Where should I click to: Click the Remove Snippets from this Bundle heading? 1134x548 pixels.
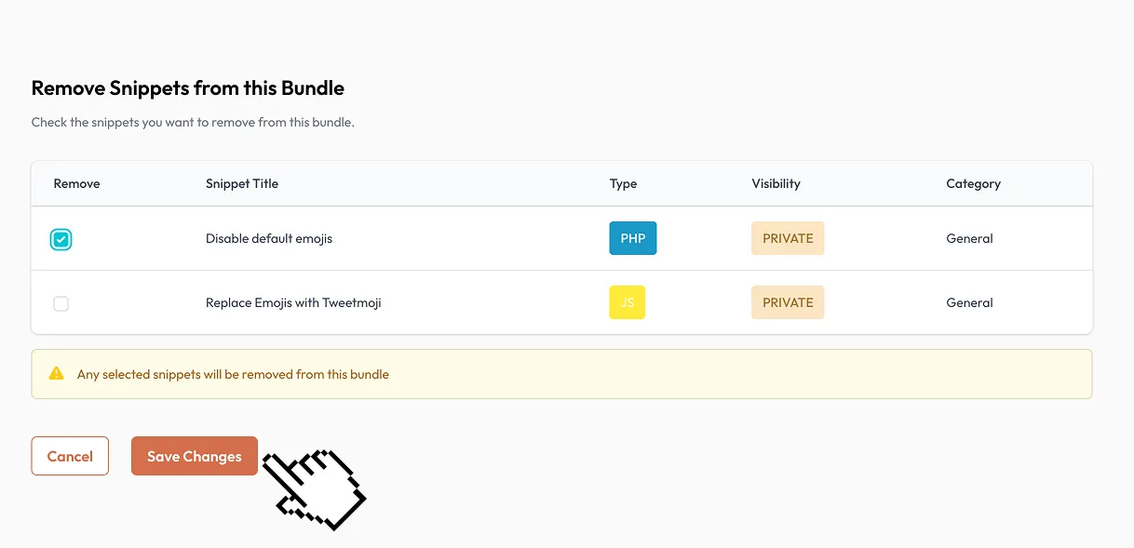188,88
